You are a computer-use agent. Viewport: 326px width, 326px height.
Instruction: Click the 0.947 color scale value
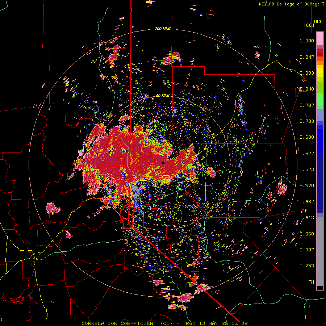coord(307,57)
